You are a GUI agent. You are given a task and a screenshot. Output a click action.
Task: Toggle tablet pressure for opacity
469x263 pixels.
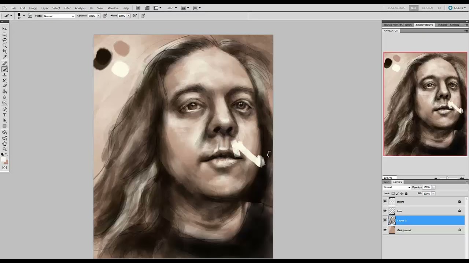pos(105,16)
